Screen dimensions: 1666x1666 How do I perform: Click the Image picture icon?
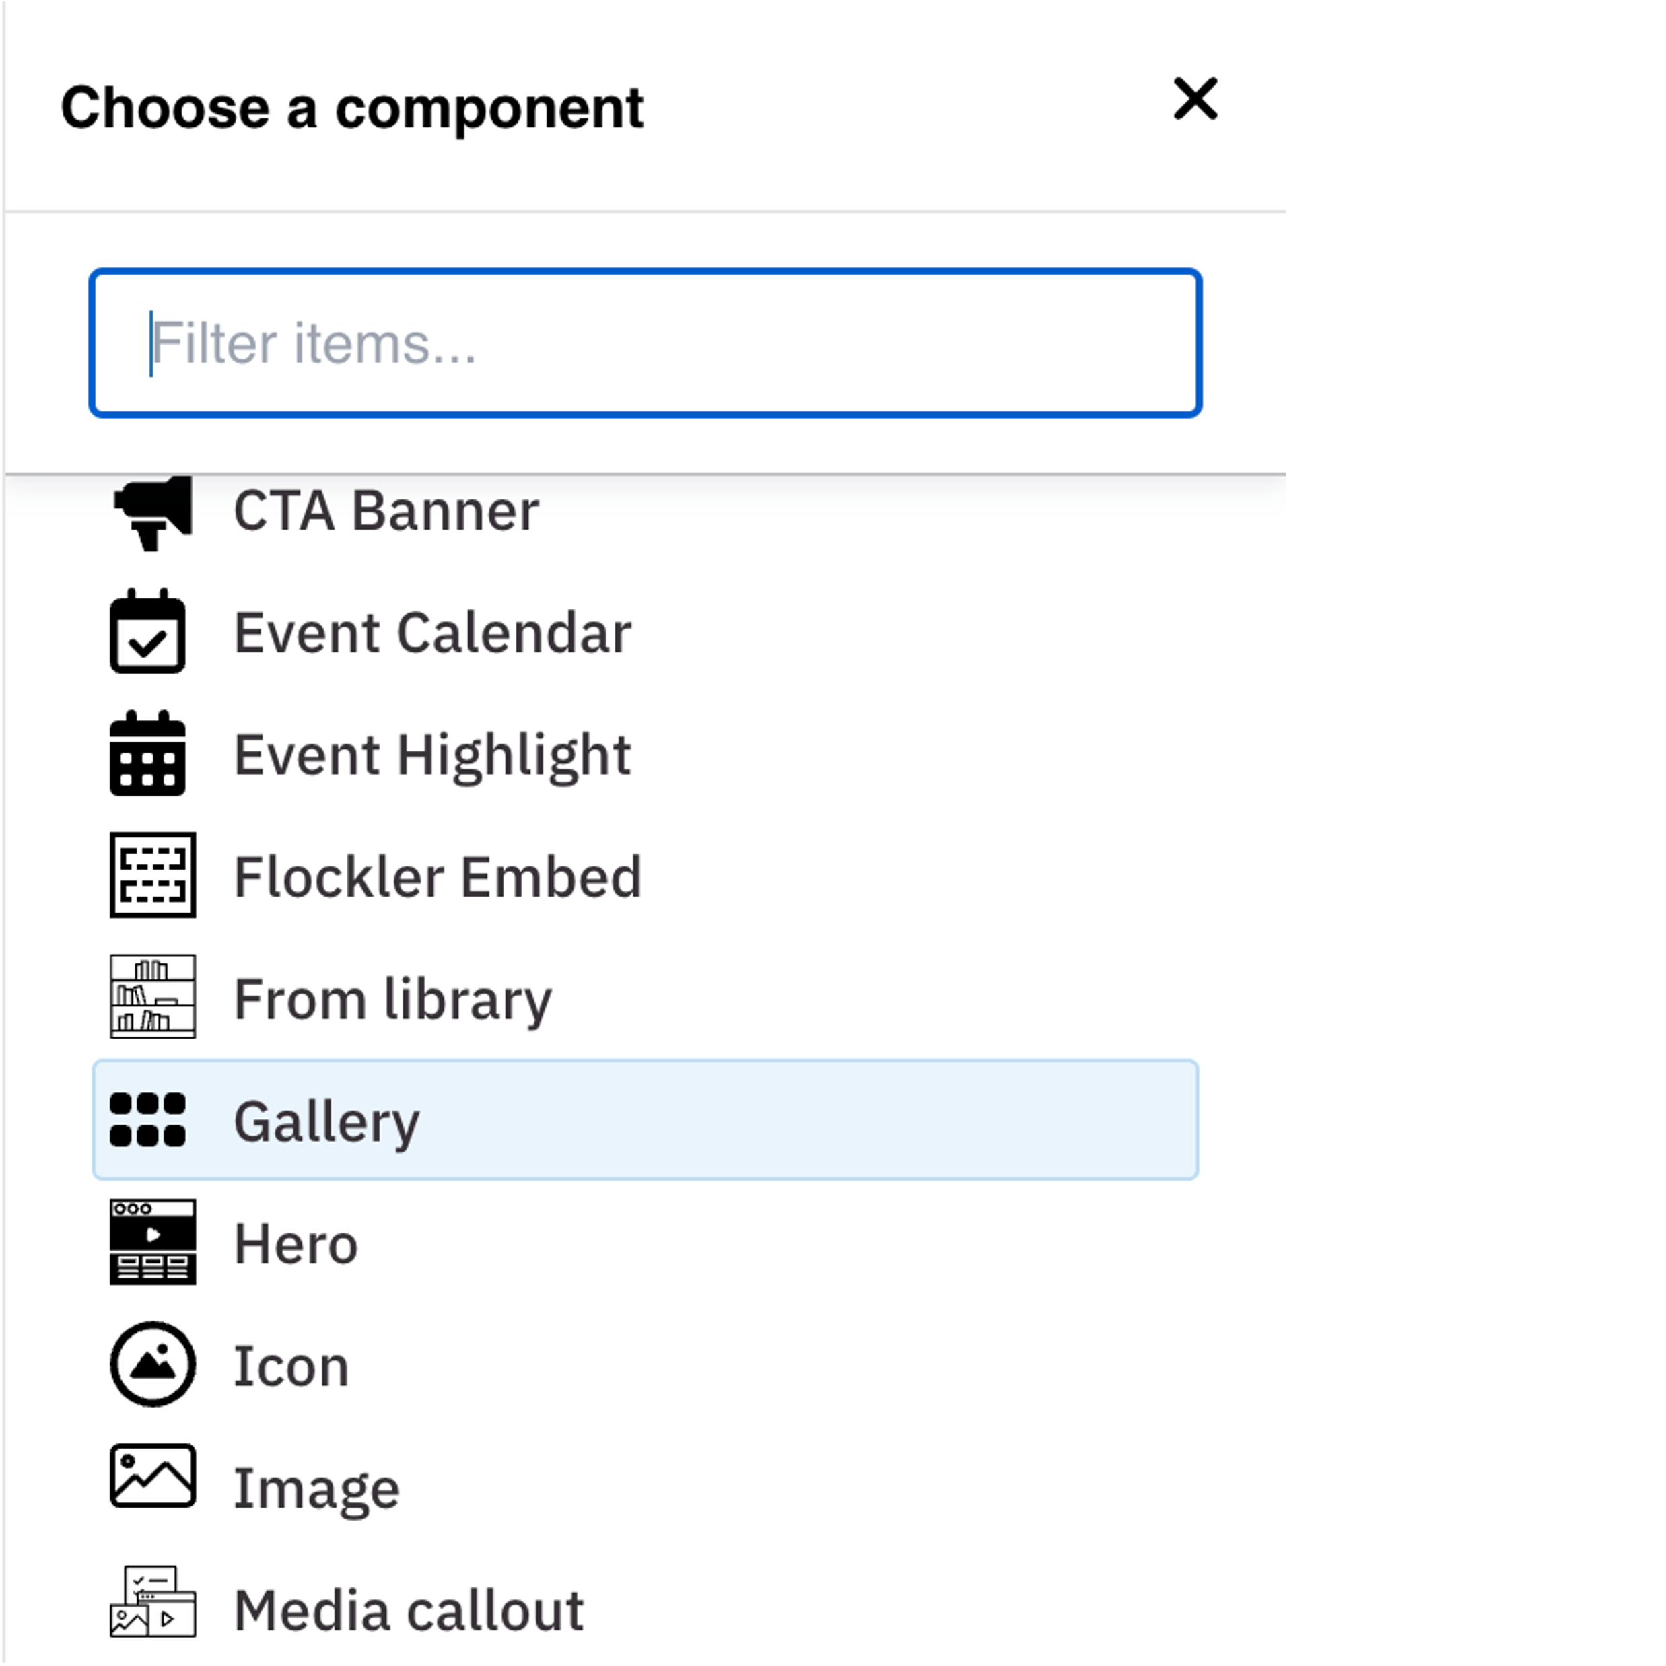coord(153,1476)
